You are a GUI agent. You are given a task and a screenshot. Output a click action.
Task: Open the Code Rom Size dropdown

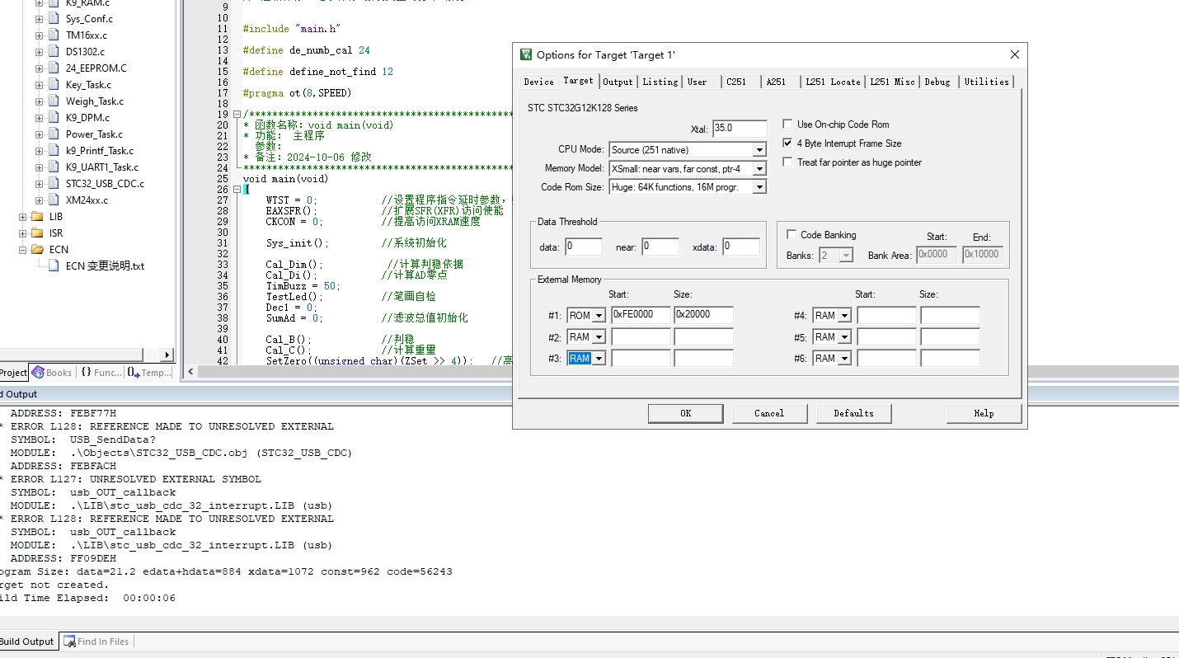pyautogui.click(x=759, y=187)
